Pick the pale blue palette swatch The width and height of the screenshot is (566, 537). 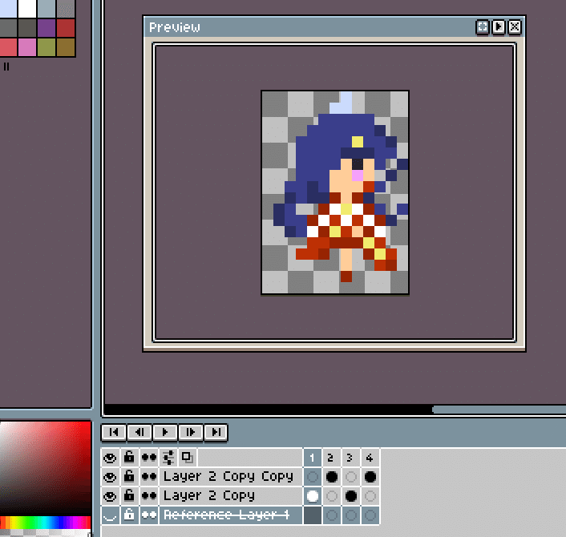tap(8, 9)
